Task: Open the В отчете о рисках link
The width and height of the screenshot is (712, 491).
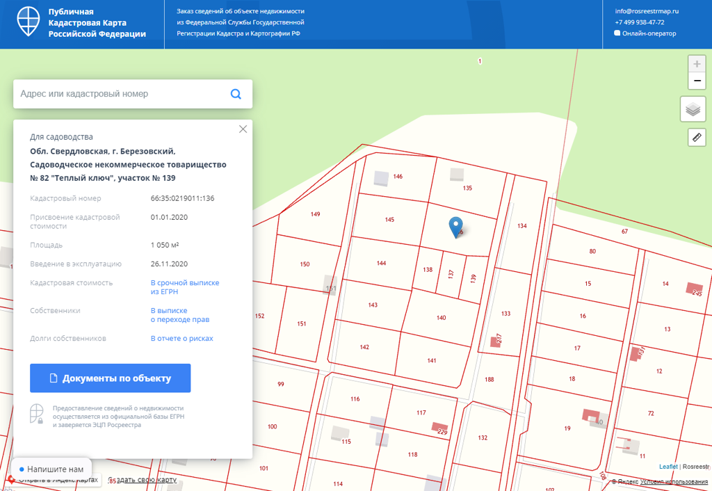Action: pyautogui.click(x=182, y=339)
